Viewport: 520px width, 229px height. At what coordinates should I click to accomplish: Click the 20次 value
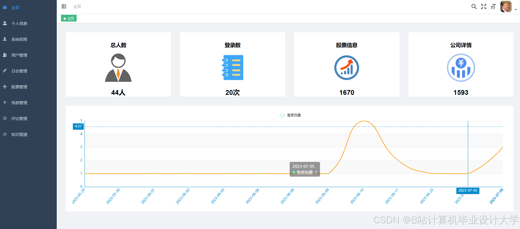[233, 93]
